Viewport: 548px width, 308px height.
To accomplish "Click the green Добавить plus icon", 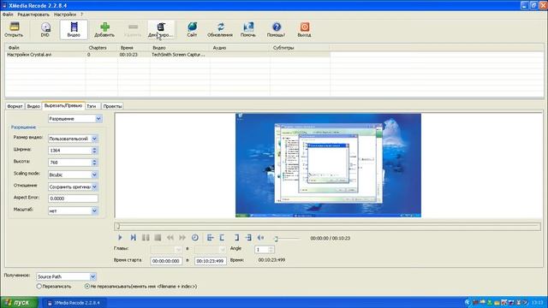I will (x=104, y=30).
